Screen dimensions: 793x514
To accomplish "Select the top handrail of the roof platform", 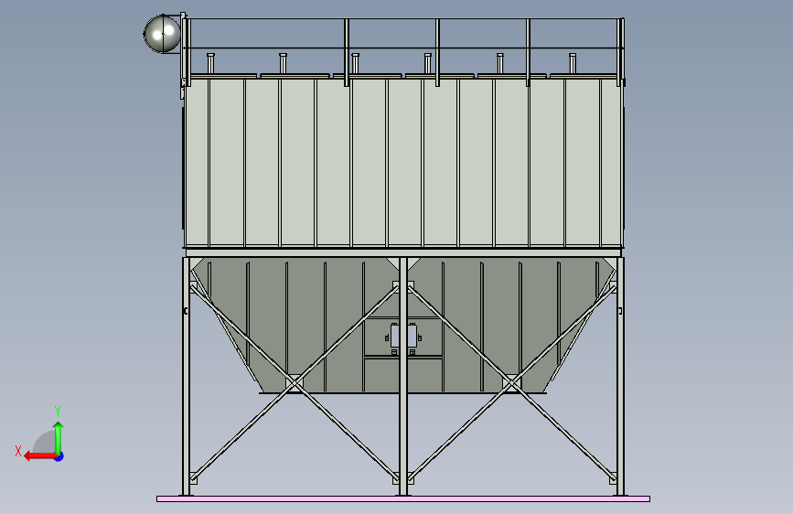I will click(x=403, y=19).
